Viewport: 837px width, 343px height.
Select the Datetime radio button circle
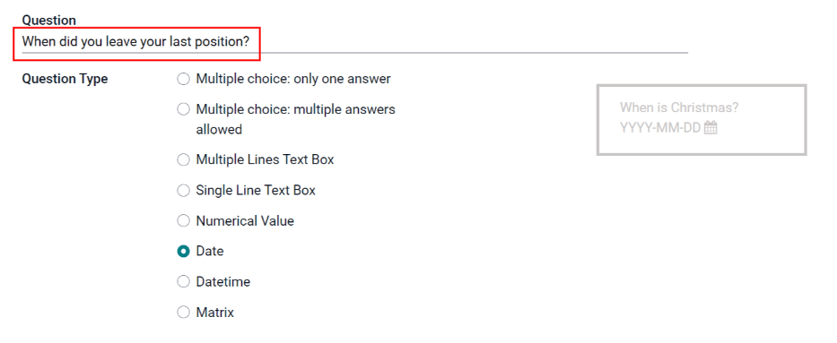pyautogui.click(x=183, y=282)
